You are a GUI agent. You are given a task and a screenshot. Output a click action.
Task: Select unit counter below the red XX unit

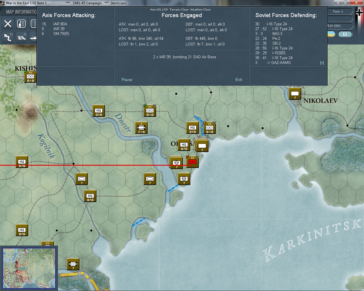click(x=184, y=179)
